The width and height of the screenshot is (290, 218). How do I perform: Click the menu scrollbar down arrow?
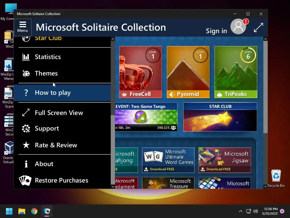(x=113, y=186)
